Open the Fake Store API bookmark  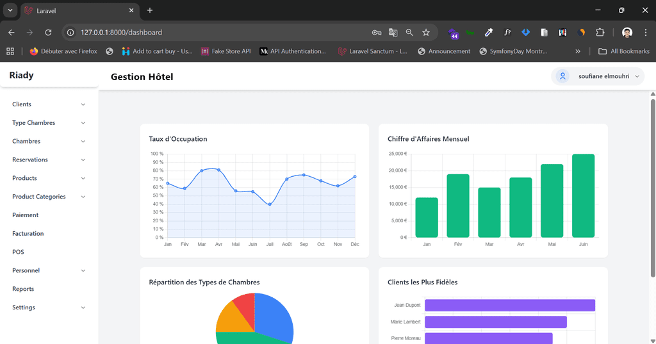pyautogui.click(x=225, y=51)
